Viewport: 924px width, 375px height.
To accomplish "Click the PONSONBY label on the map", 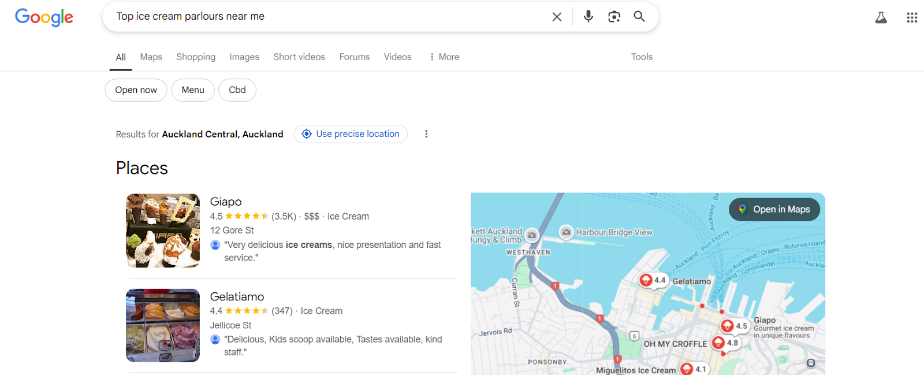I will (x=547, y=362).
